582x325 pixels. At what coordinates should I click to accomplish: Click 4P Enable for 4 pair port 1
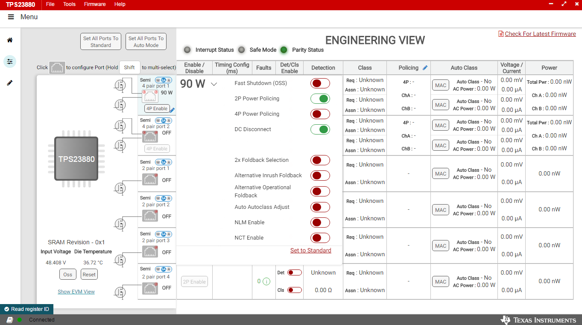(x=157, y=108)
